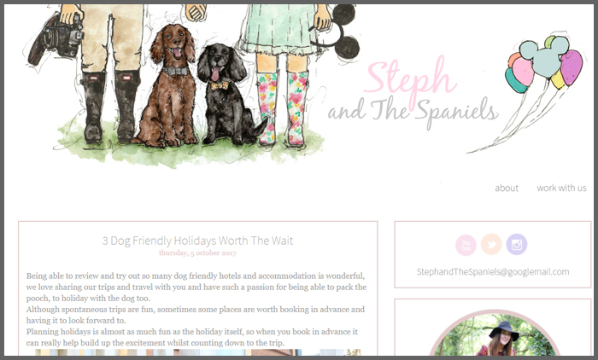Viewport: 598px width, 360px height.
Task: Click the first paragraph of the blog post
Action: (196, 287)
